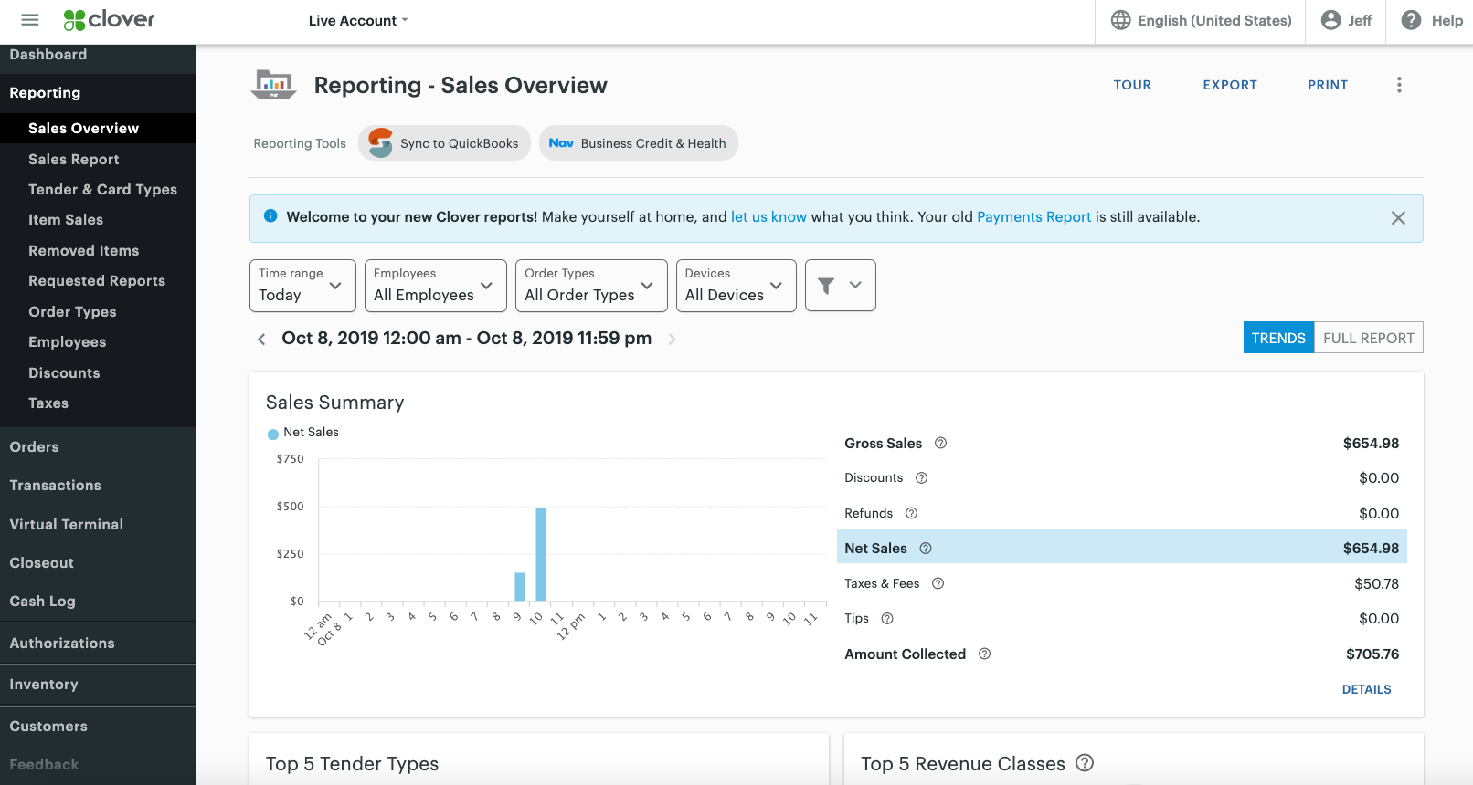Screen dimensions: 1473x785
Task: Click the Amount Collected info icon
Action: 984,654
